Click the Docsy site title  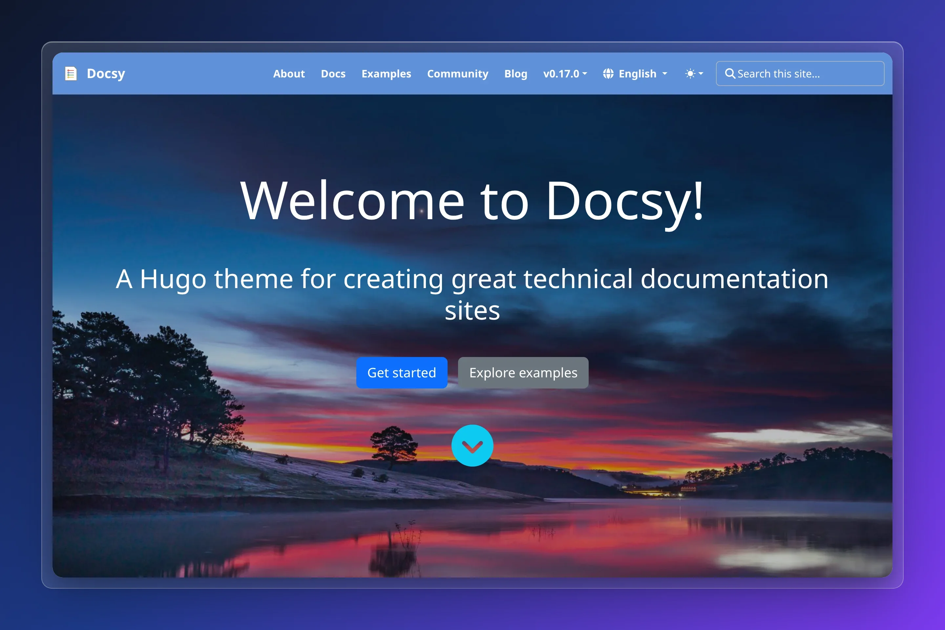[106, 73]
